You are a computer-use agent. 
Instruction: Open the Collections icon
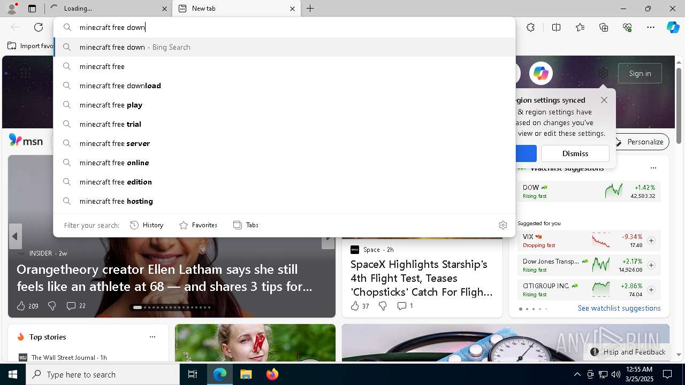click(x=604, y=27)
